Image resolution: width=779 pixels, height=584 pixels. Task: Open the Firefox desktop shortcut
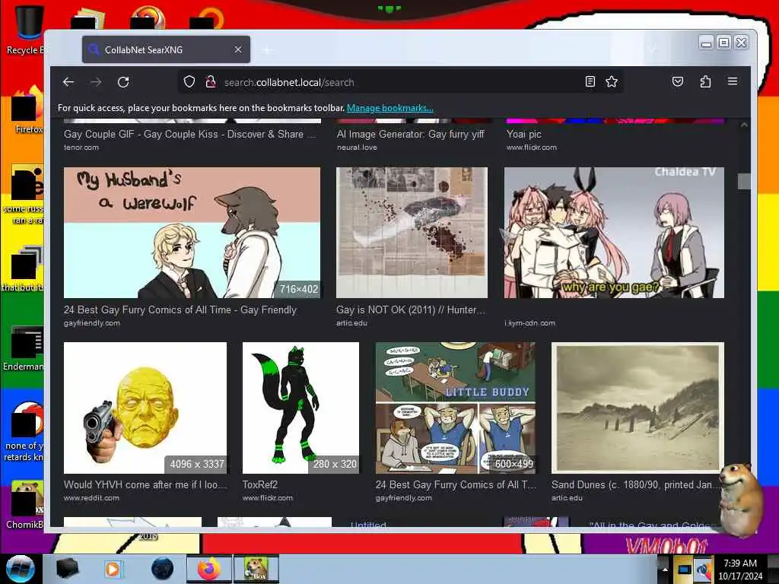[x=28, y=109]
